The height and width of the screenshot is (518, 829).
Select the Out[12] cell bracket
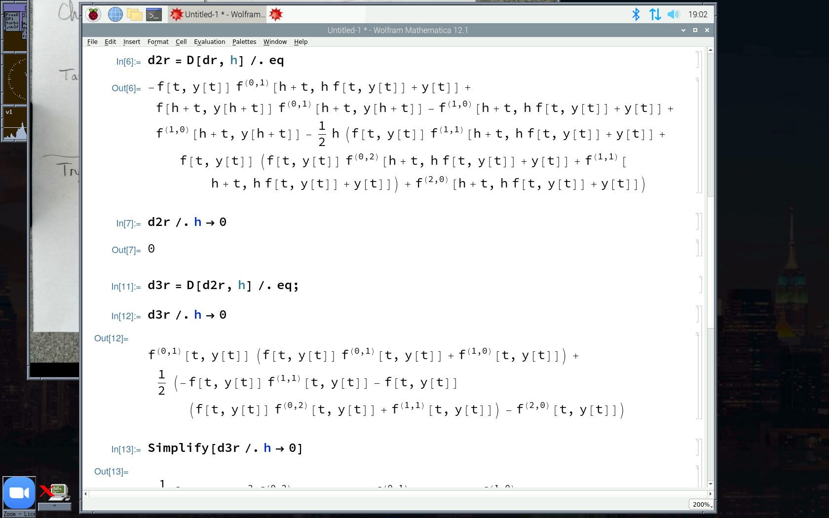[x=698, y=376]
